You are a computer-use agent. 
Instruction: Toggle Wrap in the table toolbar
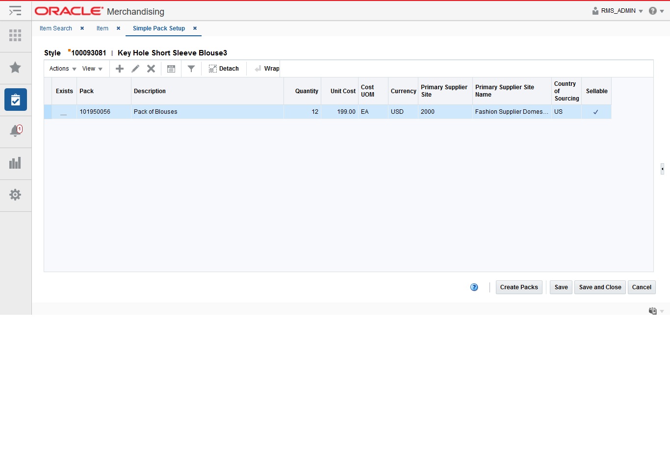point(267,69)
